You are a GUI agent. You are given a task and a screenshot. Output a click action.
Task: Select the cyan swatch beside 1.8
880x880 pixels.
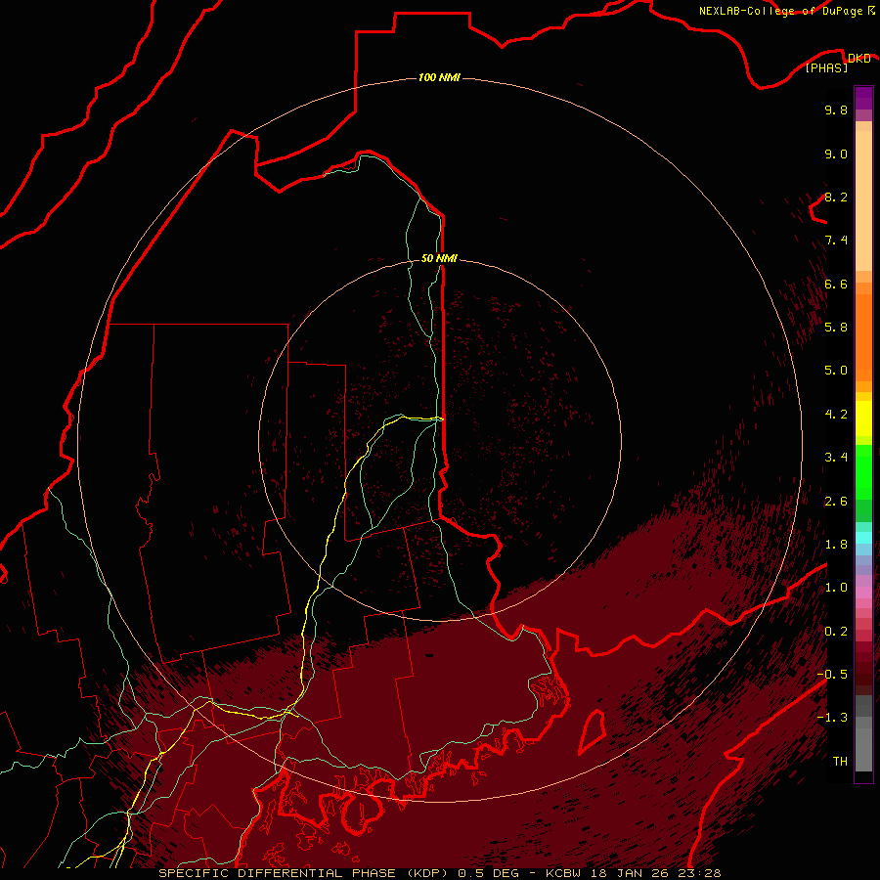pyautogui.click(x=863, y=538)
